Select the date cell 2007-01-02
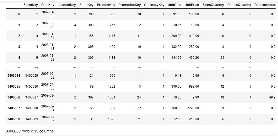Screen dimensions: 278x136 (x=48, y=14)
